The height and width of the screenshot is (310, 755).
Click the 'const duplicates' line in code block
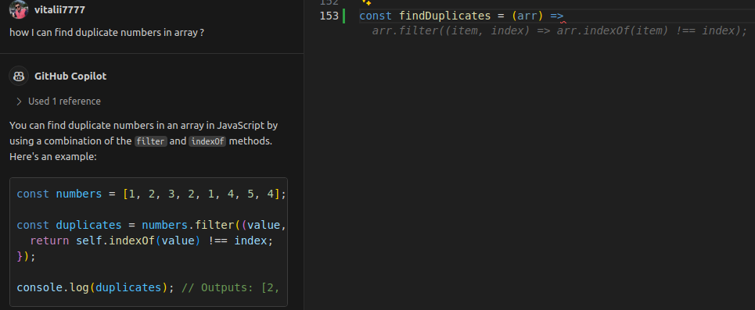[x=152, y=225]
